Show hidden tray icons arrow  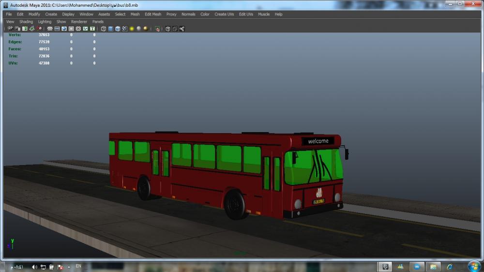(x=69, y=267)
